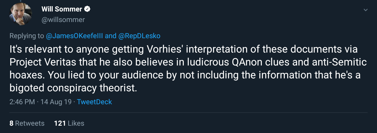
Task: Click the phrase 'bigoted conspiracy theorist'
Action: coord(73,88)
